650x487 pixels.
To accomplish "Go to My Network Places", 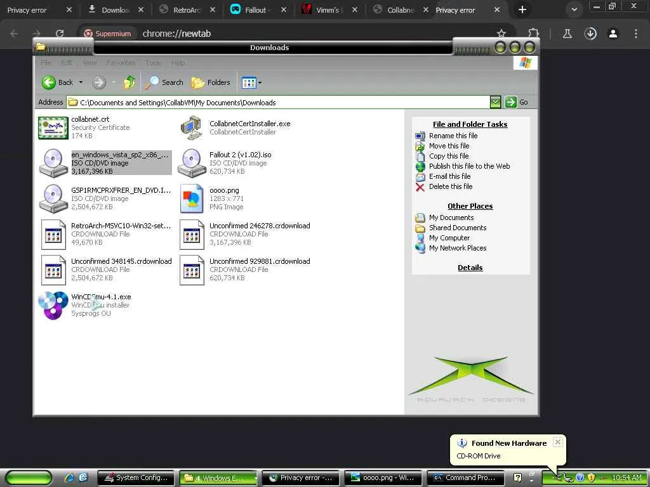I will tap(458, 248).
